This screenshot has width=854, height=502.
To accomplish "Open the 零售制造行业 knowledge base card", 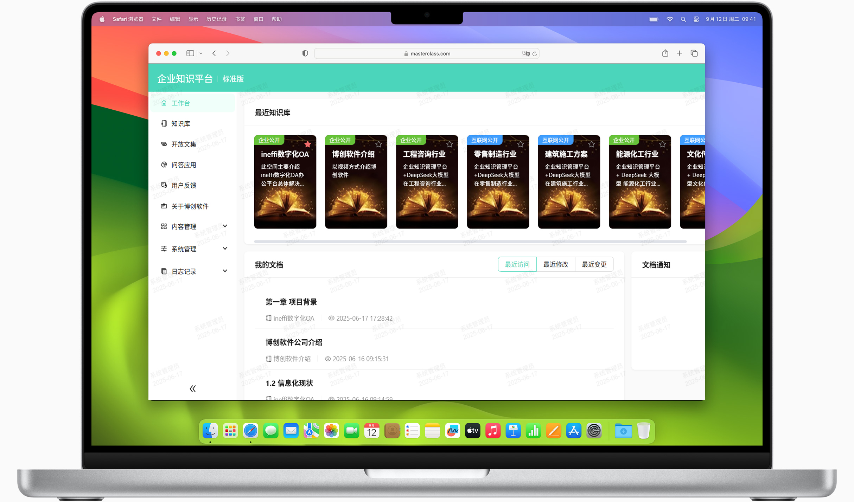I will pos(498,182).
